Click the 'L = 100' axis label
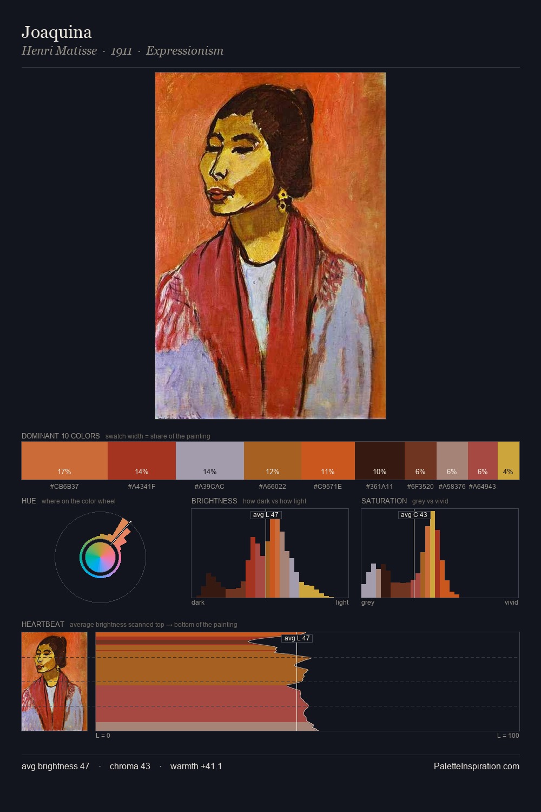The image size is (541, 812). 508,736
